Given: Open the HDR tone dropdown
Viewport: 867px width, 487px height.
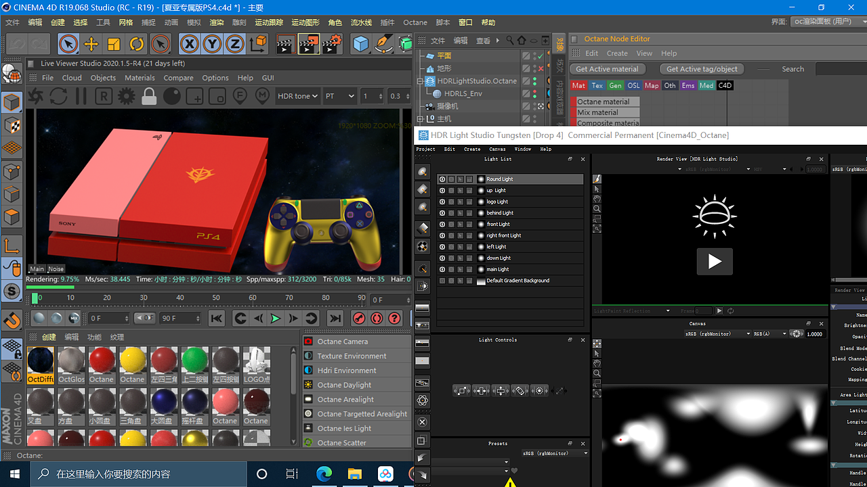Looking at the screenshot, I should [x=297, y=96].
